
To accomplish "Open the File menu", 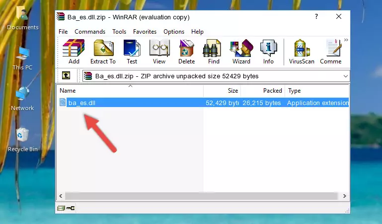I will pyautogui.click(x=63, y=32).
